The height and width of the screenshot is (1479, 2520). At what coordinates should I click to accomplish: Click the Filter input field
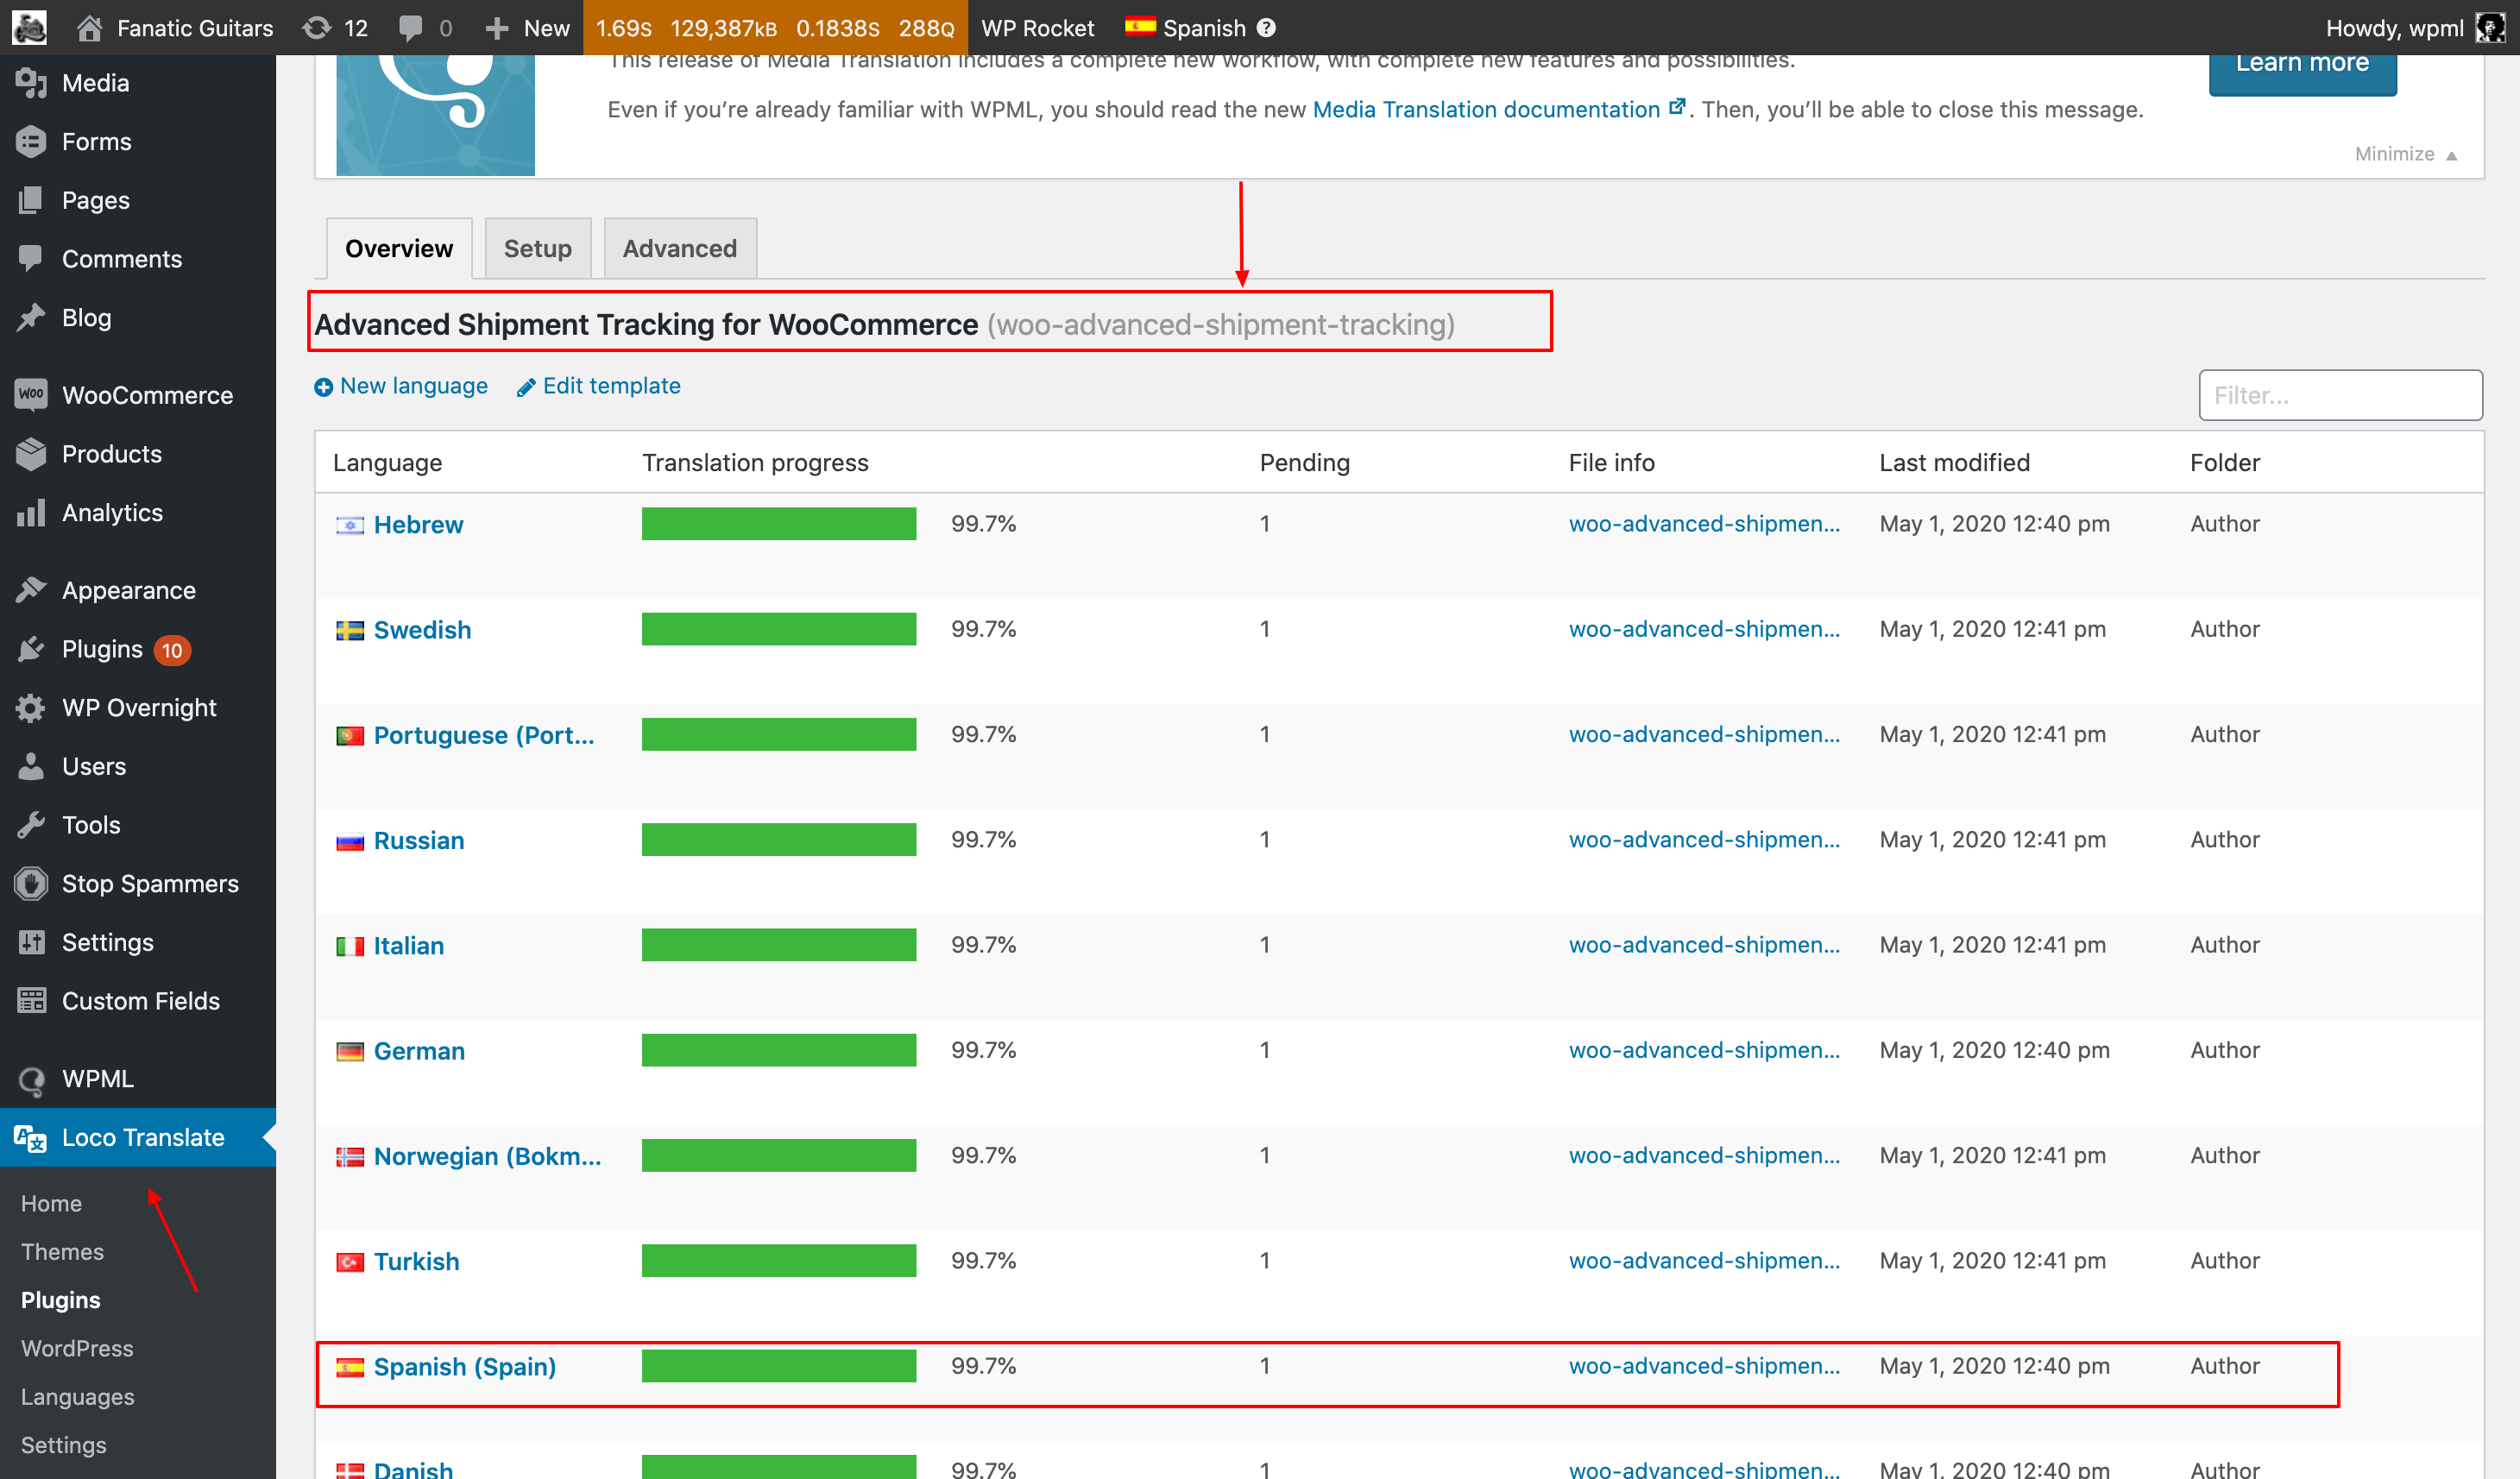click(2340, 395)
